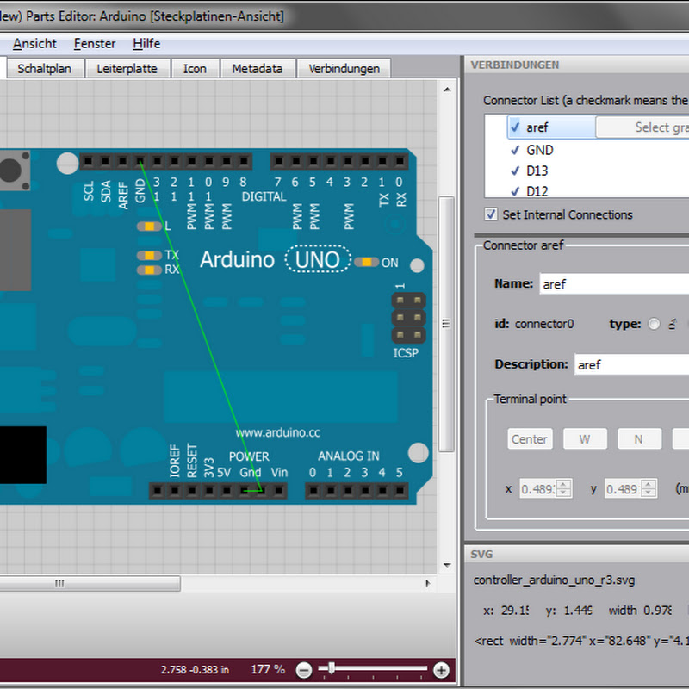Click the 5V power header pin
689x689 pixels.
[x=227, y=490]
